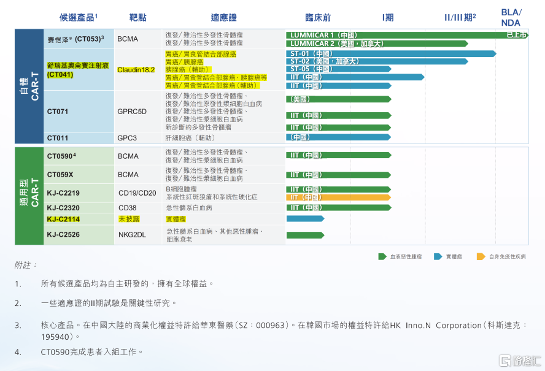The width and height of the screenshot is (545, 371).
Task: Click the II/III期 column header
Action: click(x=460, y=17)
